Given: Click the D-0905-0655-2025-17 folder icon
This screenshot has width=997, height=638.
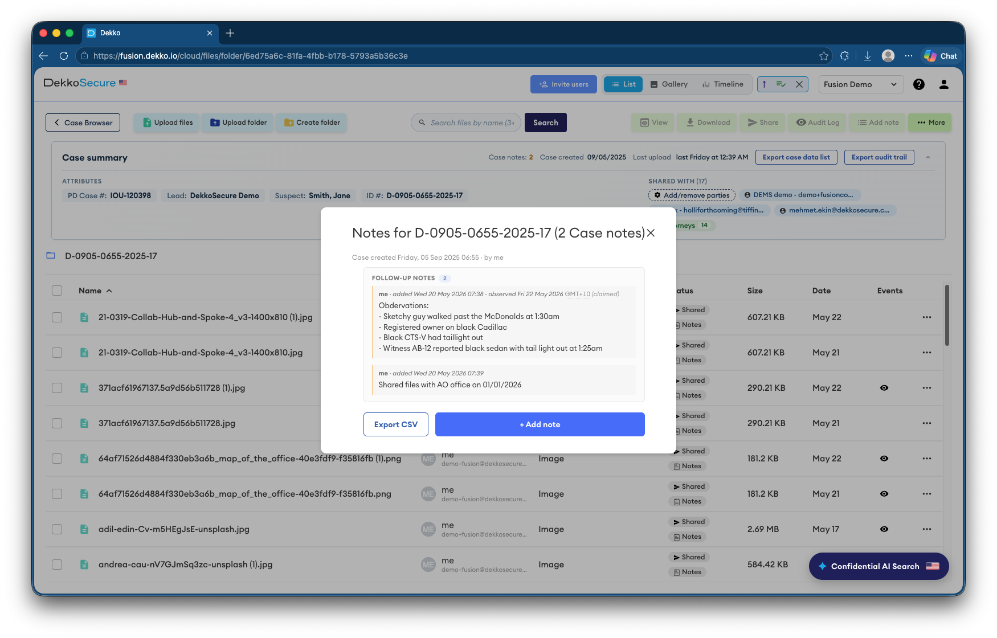Looking at the screenshot, I should pos(51,256).
